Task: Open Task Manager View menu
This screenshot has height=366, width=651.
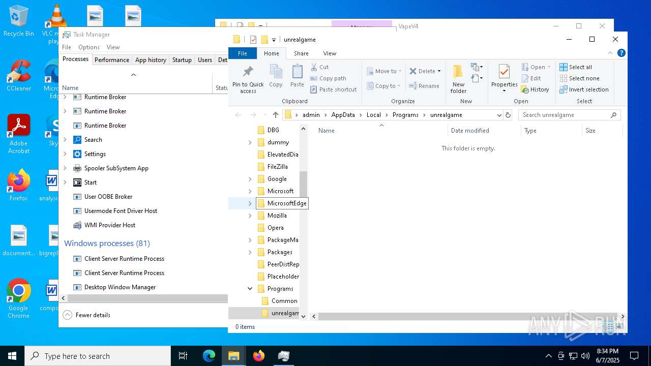Action: (113, 47)
